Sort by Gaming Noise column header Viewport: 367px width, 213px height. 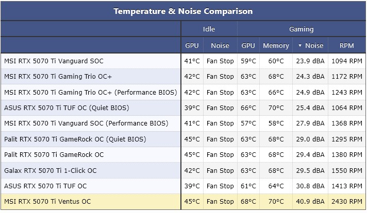click(314, 45)
